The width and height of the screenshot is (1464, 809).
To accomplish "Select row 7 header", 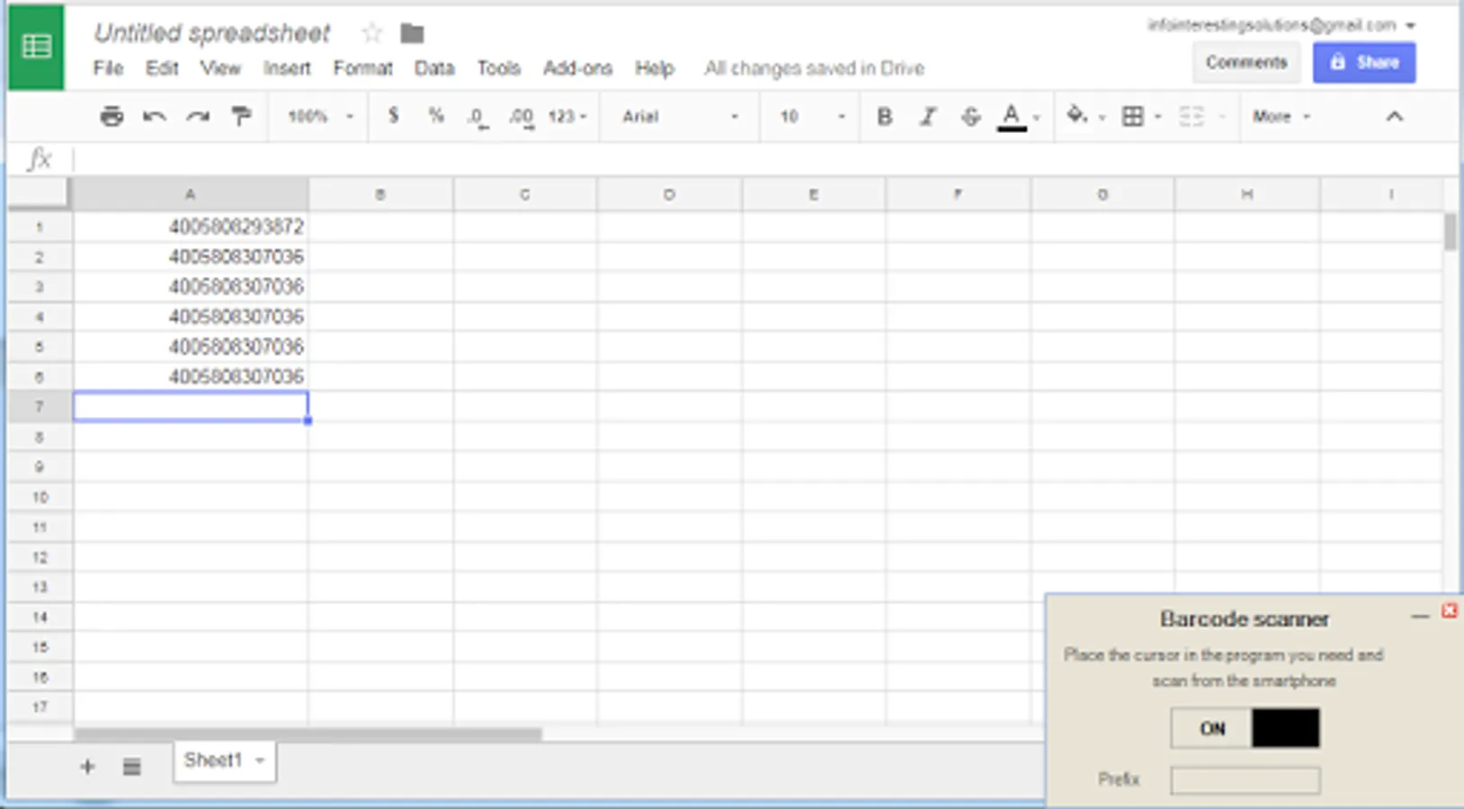I will pos(40,407).
